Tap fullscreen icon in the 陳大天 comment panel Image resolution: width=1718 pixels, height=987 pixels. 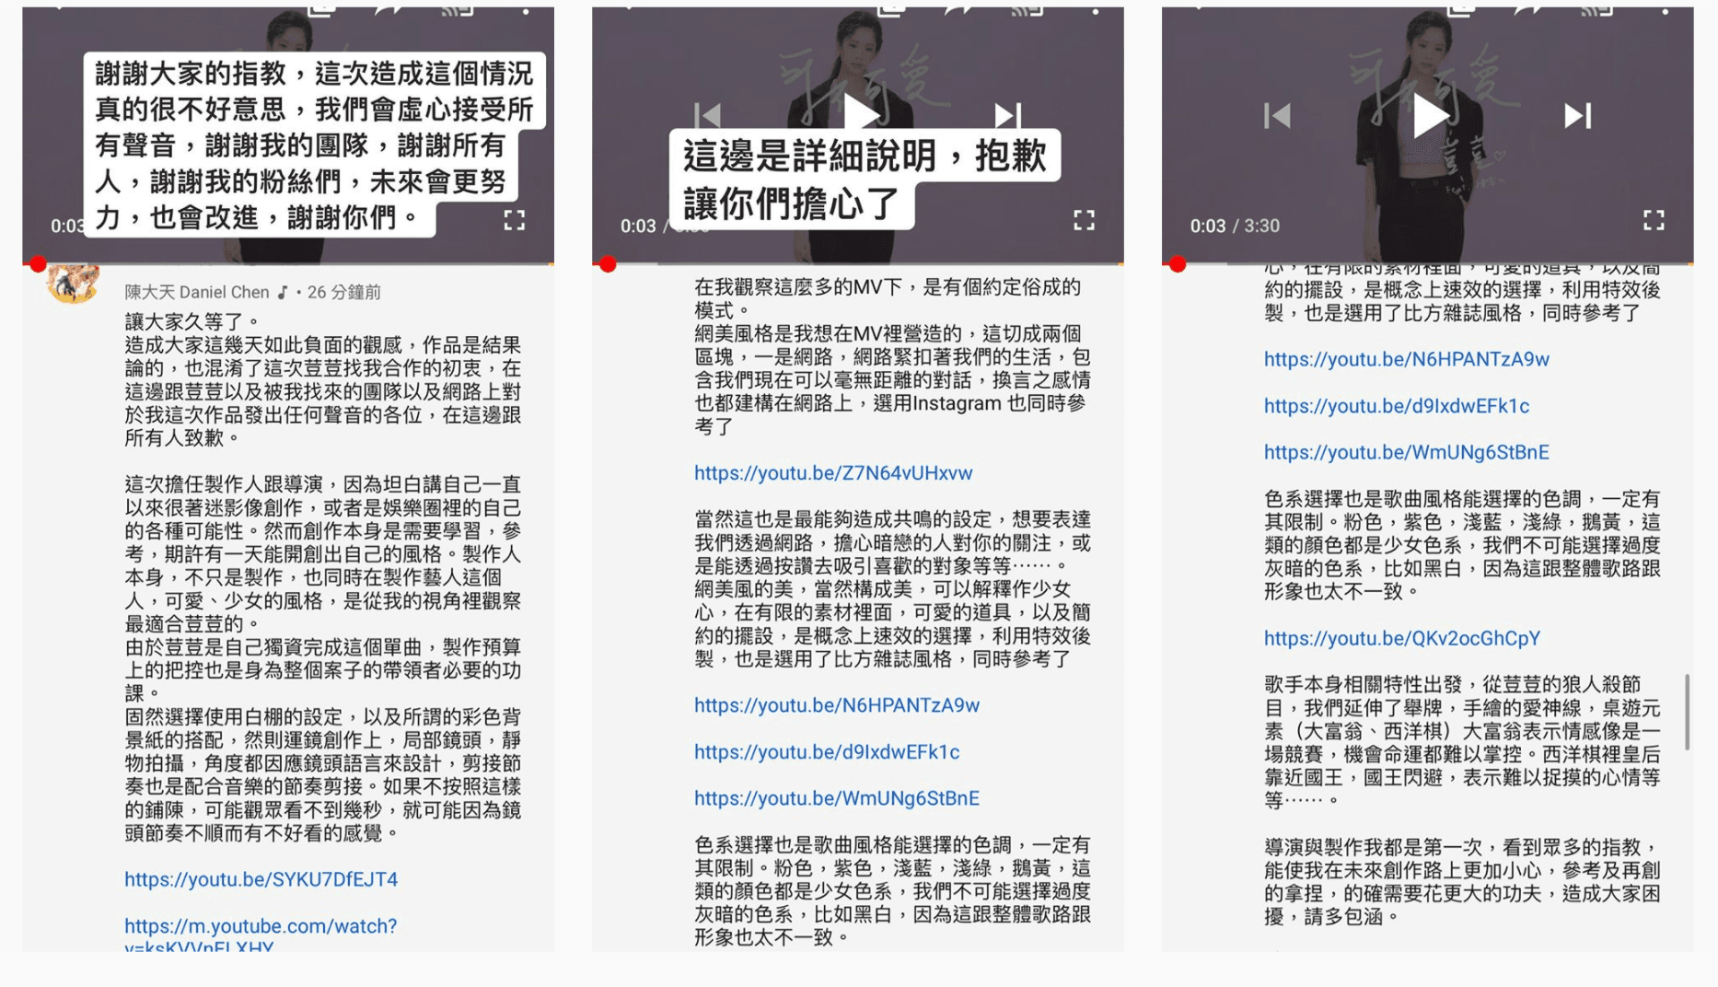pyautogui.click(x=514, y=220)
